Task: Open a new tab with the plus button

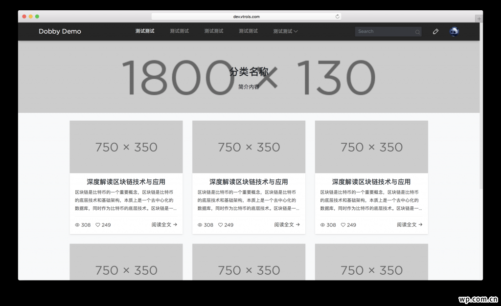Action: coord(479,19)
